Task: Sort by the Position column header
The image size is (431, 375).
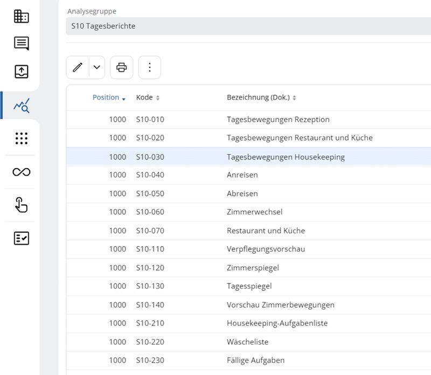Action: [x=106, y=98]
